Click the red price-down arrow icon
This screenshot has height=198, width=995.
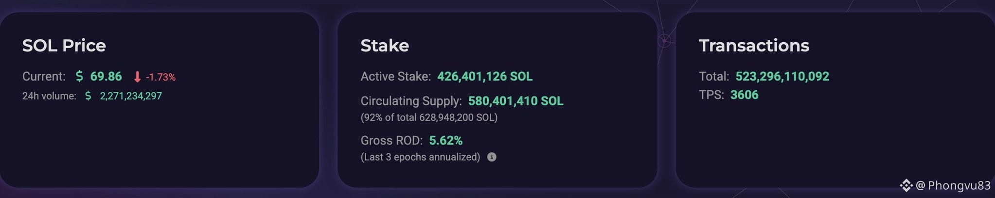[x=137, y=77]
